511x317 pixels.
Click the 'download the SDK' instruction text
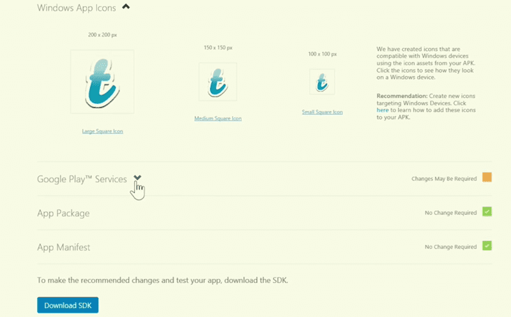click(163, 280)
